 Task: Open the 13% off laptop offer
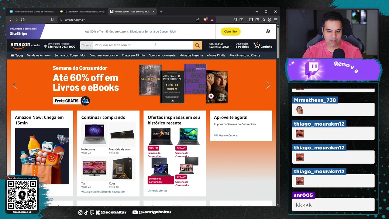(x=188, y=166)
